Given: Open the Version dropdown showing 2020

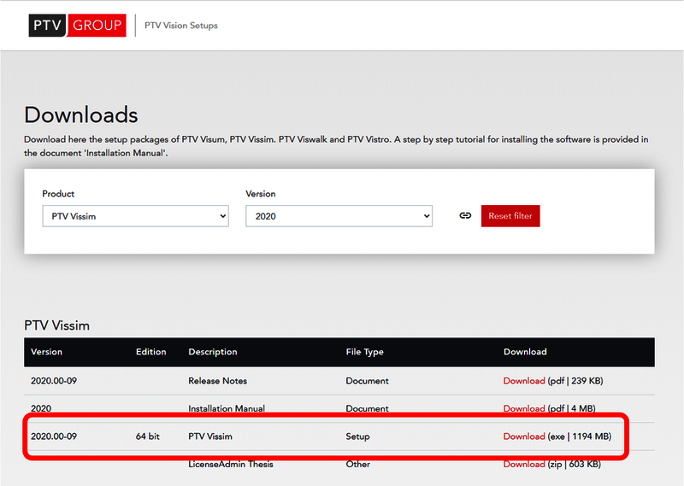Looking at the screenshot, I should [339, 216].
